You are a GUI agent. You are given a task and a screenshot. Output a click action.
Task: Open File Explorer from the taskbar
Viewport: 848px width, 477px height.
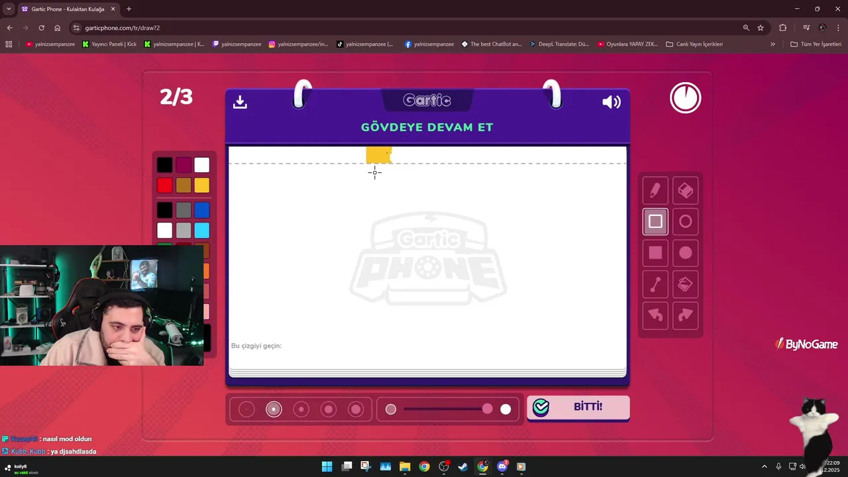pos(405,466)
